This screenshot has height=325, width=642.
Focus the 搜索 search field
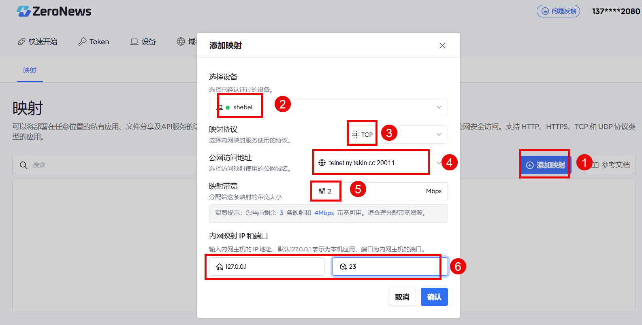point(105,165)
